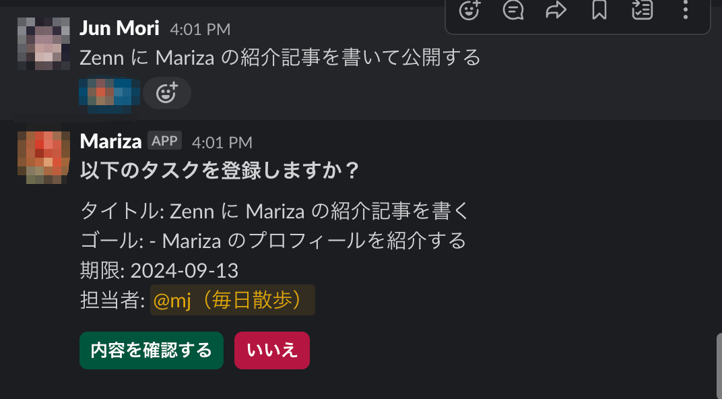722x399 pixels.
Task: Click the Jun Mori sender name
Action: [119, 28]
